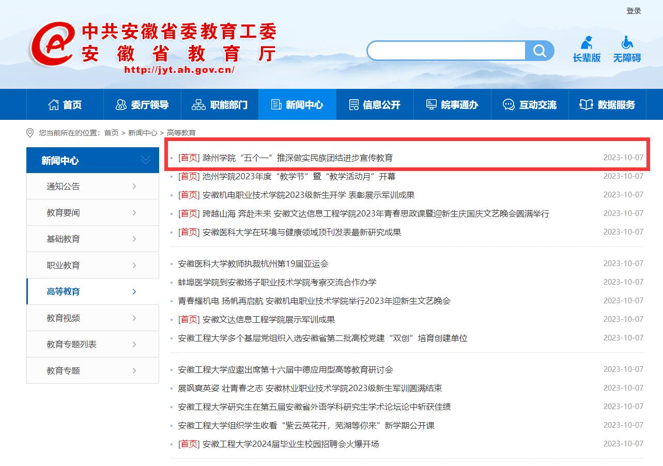Select 教育专题列表 in the sidebar
Viewport: 663px width, 466px height.
92,344
